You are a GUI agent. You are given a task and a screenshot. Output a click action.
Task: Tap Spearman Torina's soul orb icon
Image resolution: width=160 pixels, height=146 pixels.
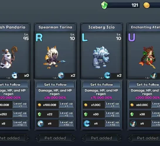pyautogui.click(x=61, y=75)
